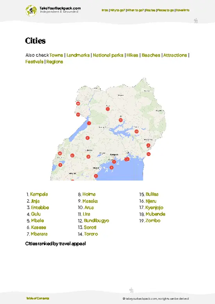Open the Masaka city link

[x=90, y=201]
